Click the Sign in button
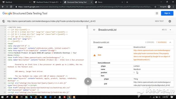 coord(167,13)
